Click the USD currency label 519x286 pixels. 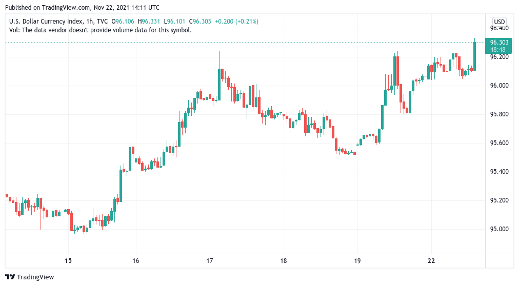pyautogui.click(x=499, y=22)
